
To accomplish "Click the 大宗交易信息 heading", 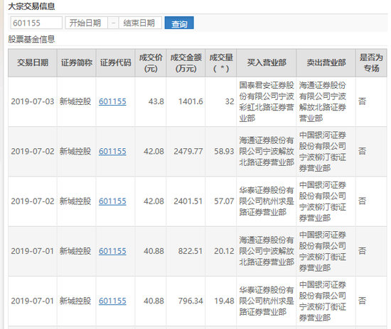I will pos(31,6).
